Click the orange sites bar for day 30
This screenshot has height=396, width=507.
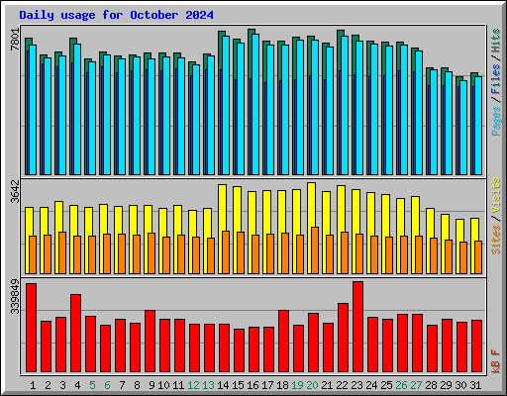click(463, 257)
